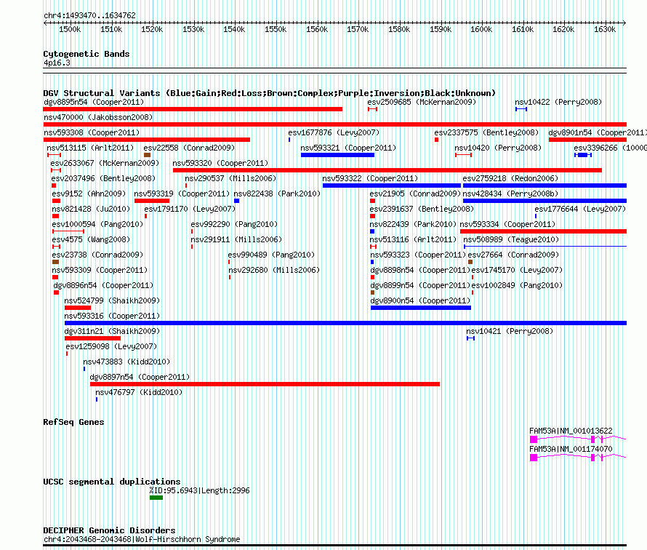647x550 pixels.
Task: Open the nsv524799 (Shaikh2009) label
Action: pyautogui.click(x=112, y=300)
